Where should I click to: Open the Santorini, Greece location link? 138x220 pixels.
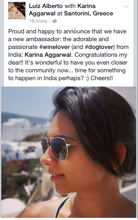tap(88, 14)
